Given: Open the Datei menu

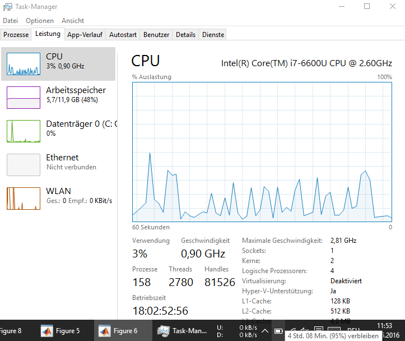Looking at the screenshot, I should 10,21.
